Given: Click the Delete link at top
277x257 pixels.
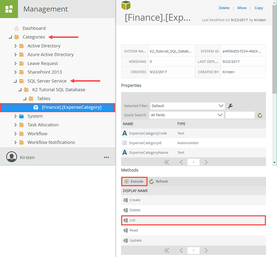Looking at the screenshot, I should (224, 8).
